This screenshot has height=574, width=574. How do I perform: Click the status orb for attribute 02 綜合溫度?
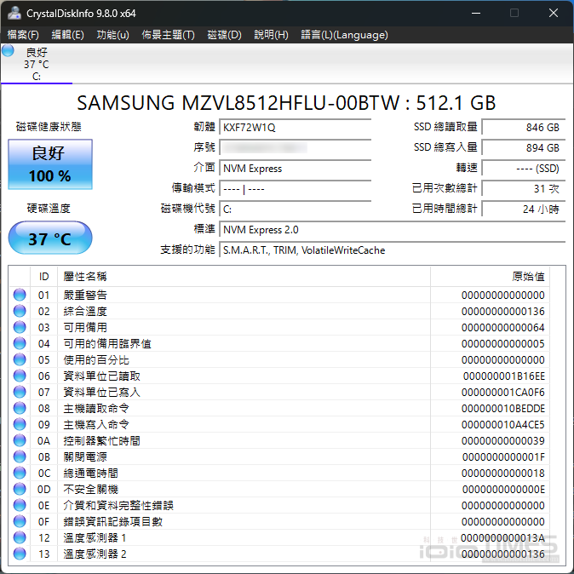20,311
